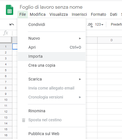The width and height of the screenshot is (122, 139).
Task: Open the Predefinito font dropdown
Action: point(116,24)
